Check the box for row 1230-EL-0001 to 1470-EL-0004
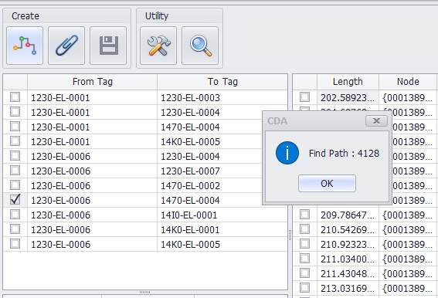 15,127
